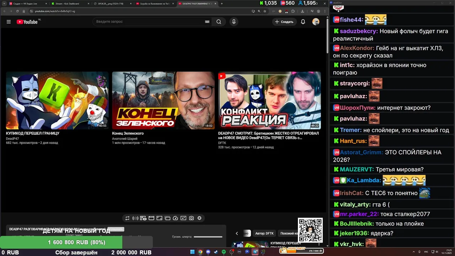This screenshot has height=256, width=455.
Task: Open channel Анатолий Шарий
Action: pyautogui.click(x=124, y=139)
